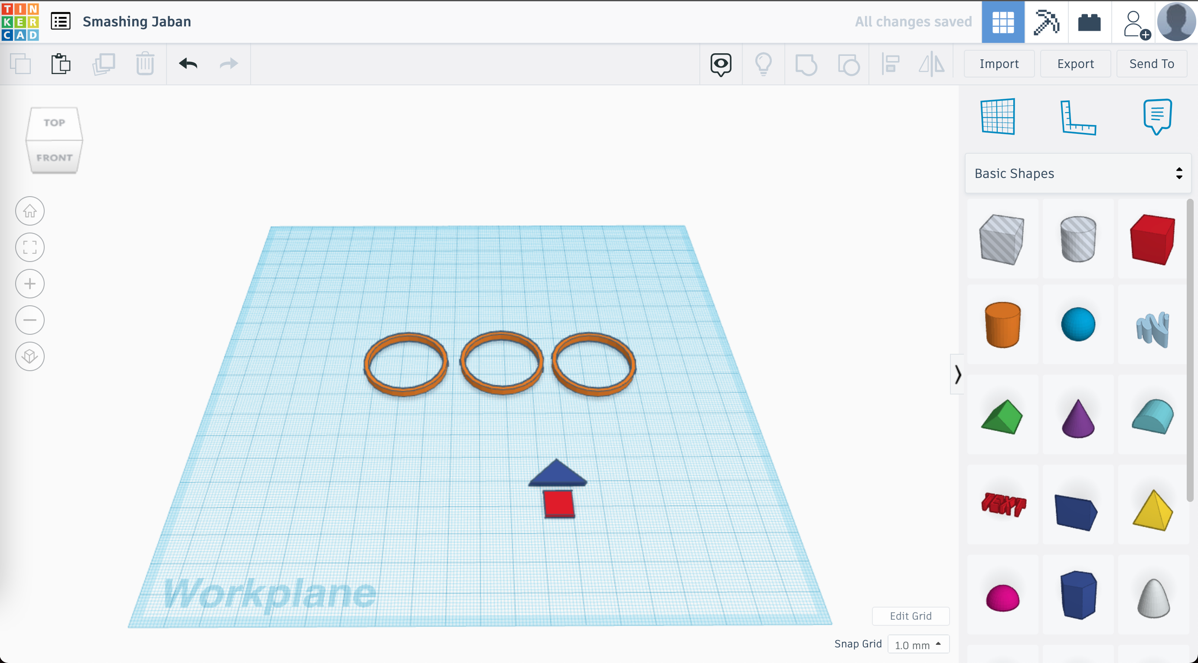1198x663 pixels.
Task: Pick the Cylinder hole shape
Action: click(x=1077, y=239)
